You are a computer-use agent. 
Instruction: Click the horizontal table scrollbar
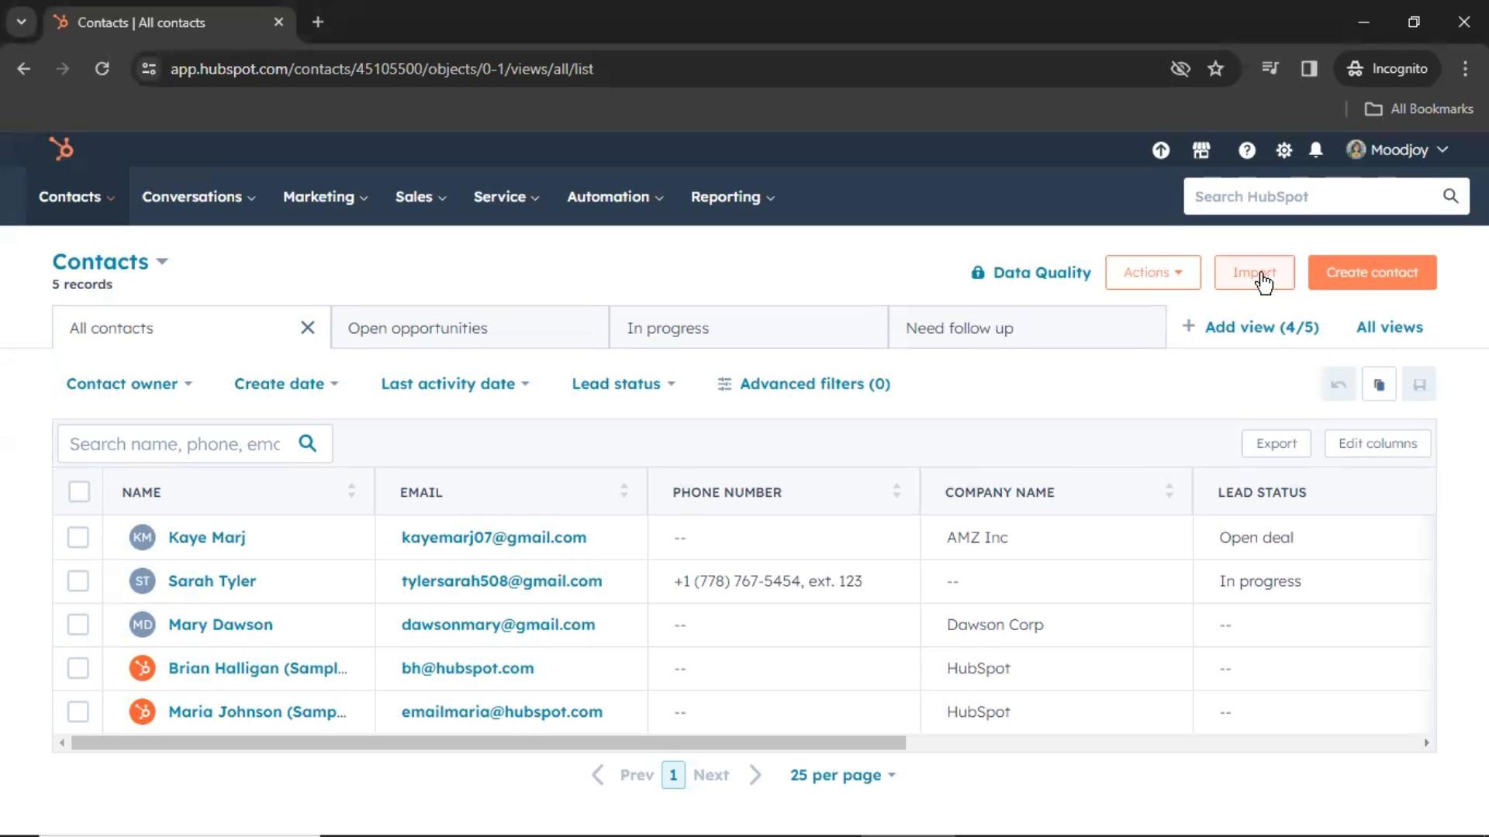[x=489, y=742]
